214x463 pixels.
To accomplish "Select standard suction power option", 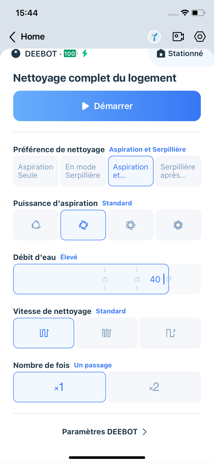I will [x=83, y=225].
